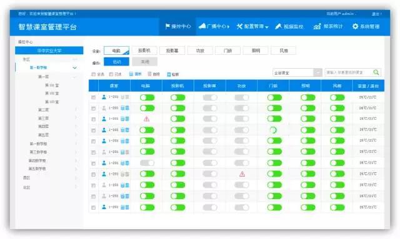Click the 室温 / 湿度 column header
Image resolution: width=400 pixels, height=239 pixels.
[x=368, y=86]
